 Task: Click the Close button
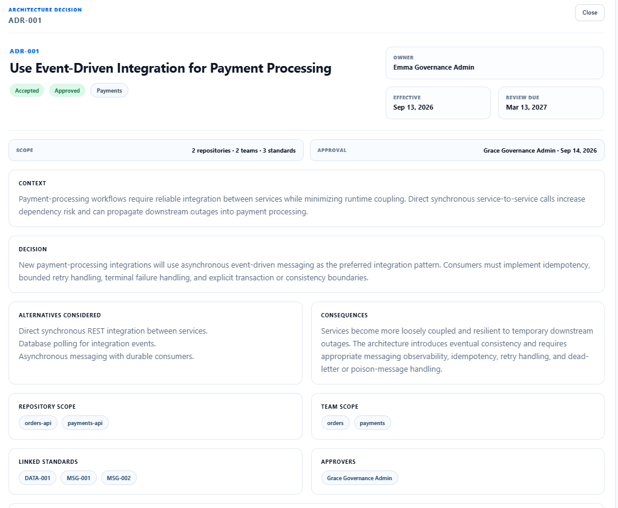tap(589, 13)
